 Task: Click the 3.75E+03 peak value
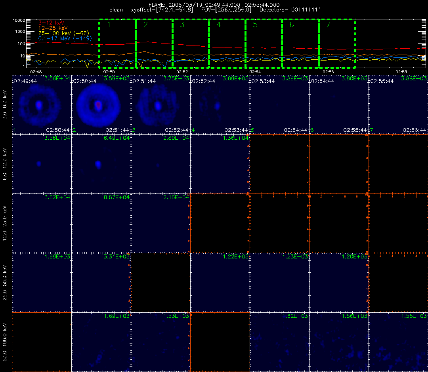click(176, 78)
